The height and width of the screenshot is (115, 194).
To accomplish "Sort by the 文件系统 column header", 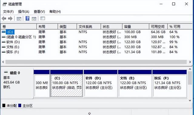I will tap(89, 27).
